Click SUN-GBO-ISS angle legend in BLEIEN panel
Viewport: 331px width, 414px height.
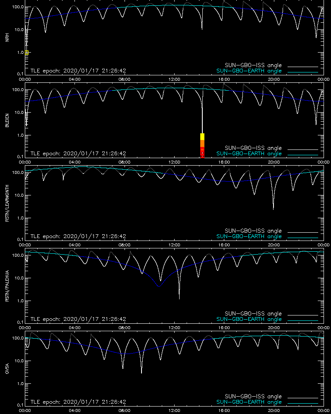[x=253, y=148]
